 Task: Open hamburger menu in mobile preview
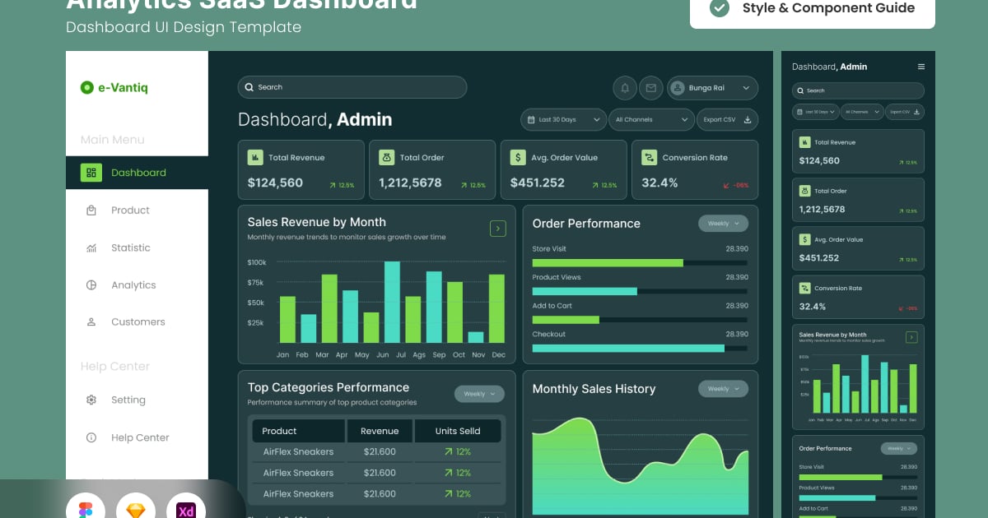(921, 67)
